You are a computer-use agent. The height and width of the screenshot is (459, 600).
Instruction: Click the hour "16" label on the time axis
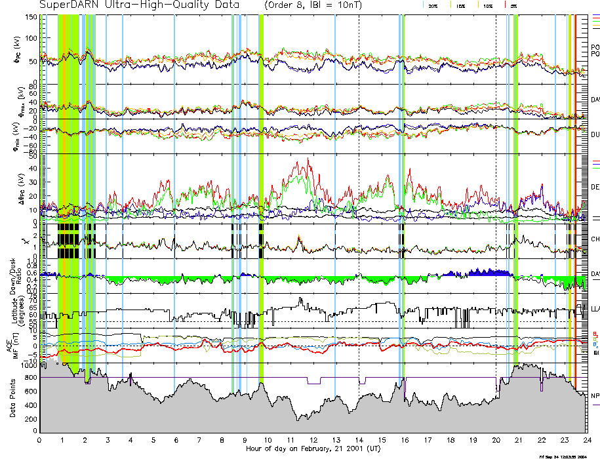[x=405, y=440]
